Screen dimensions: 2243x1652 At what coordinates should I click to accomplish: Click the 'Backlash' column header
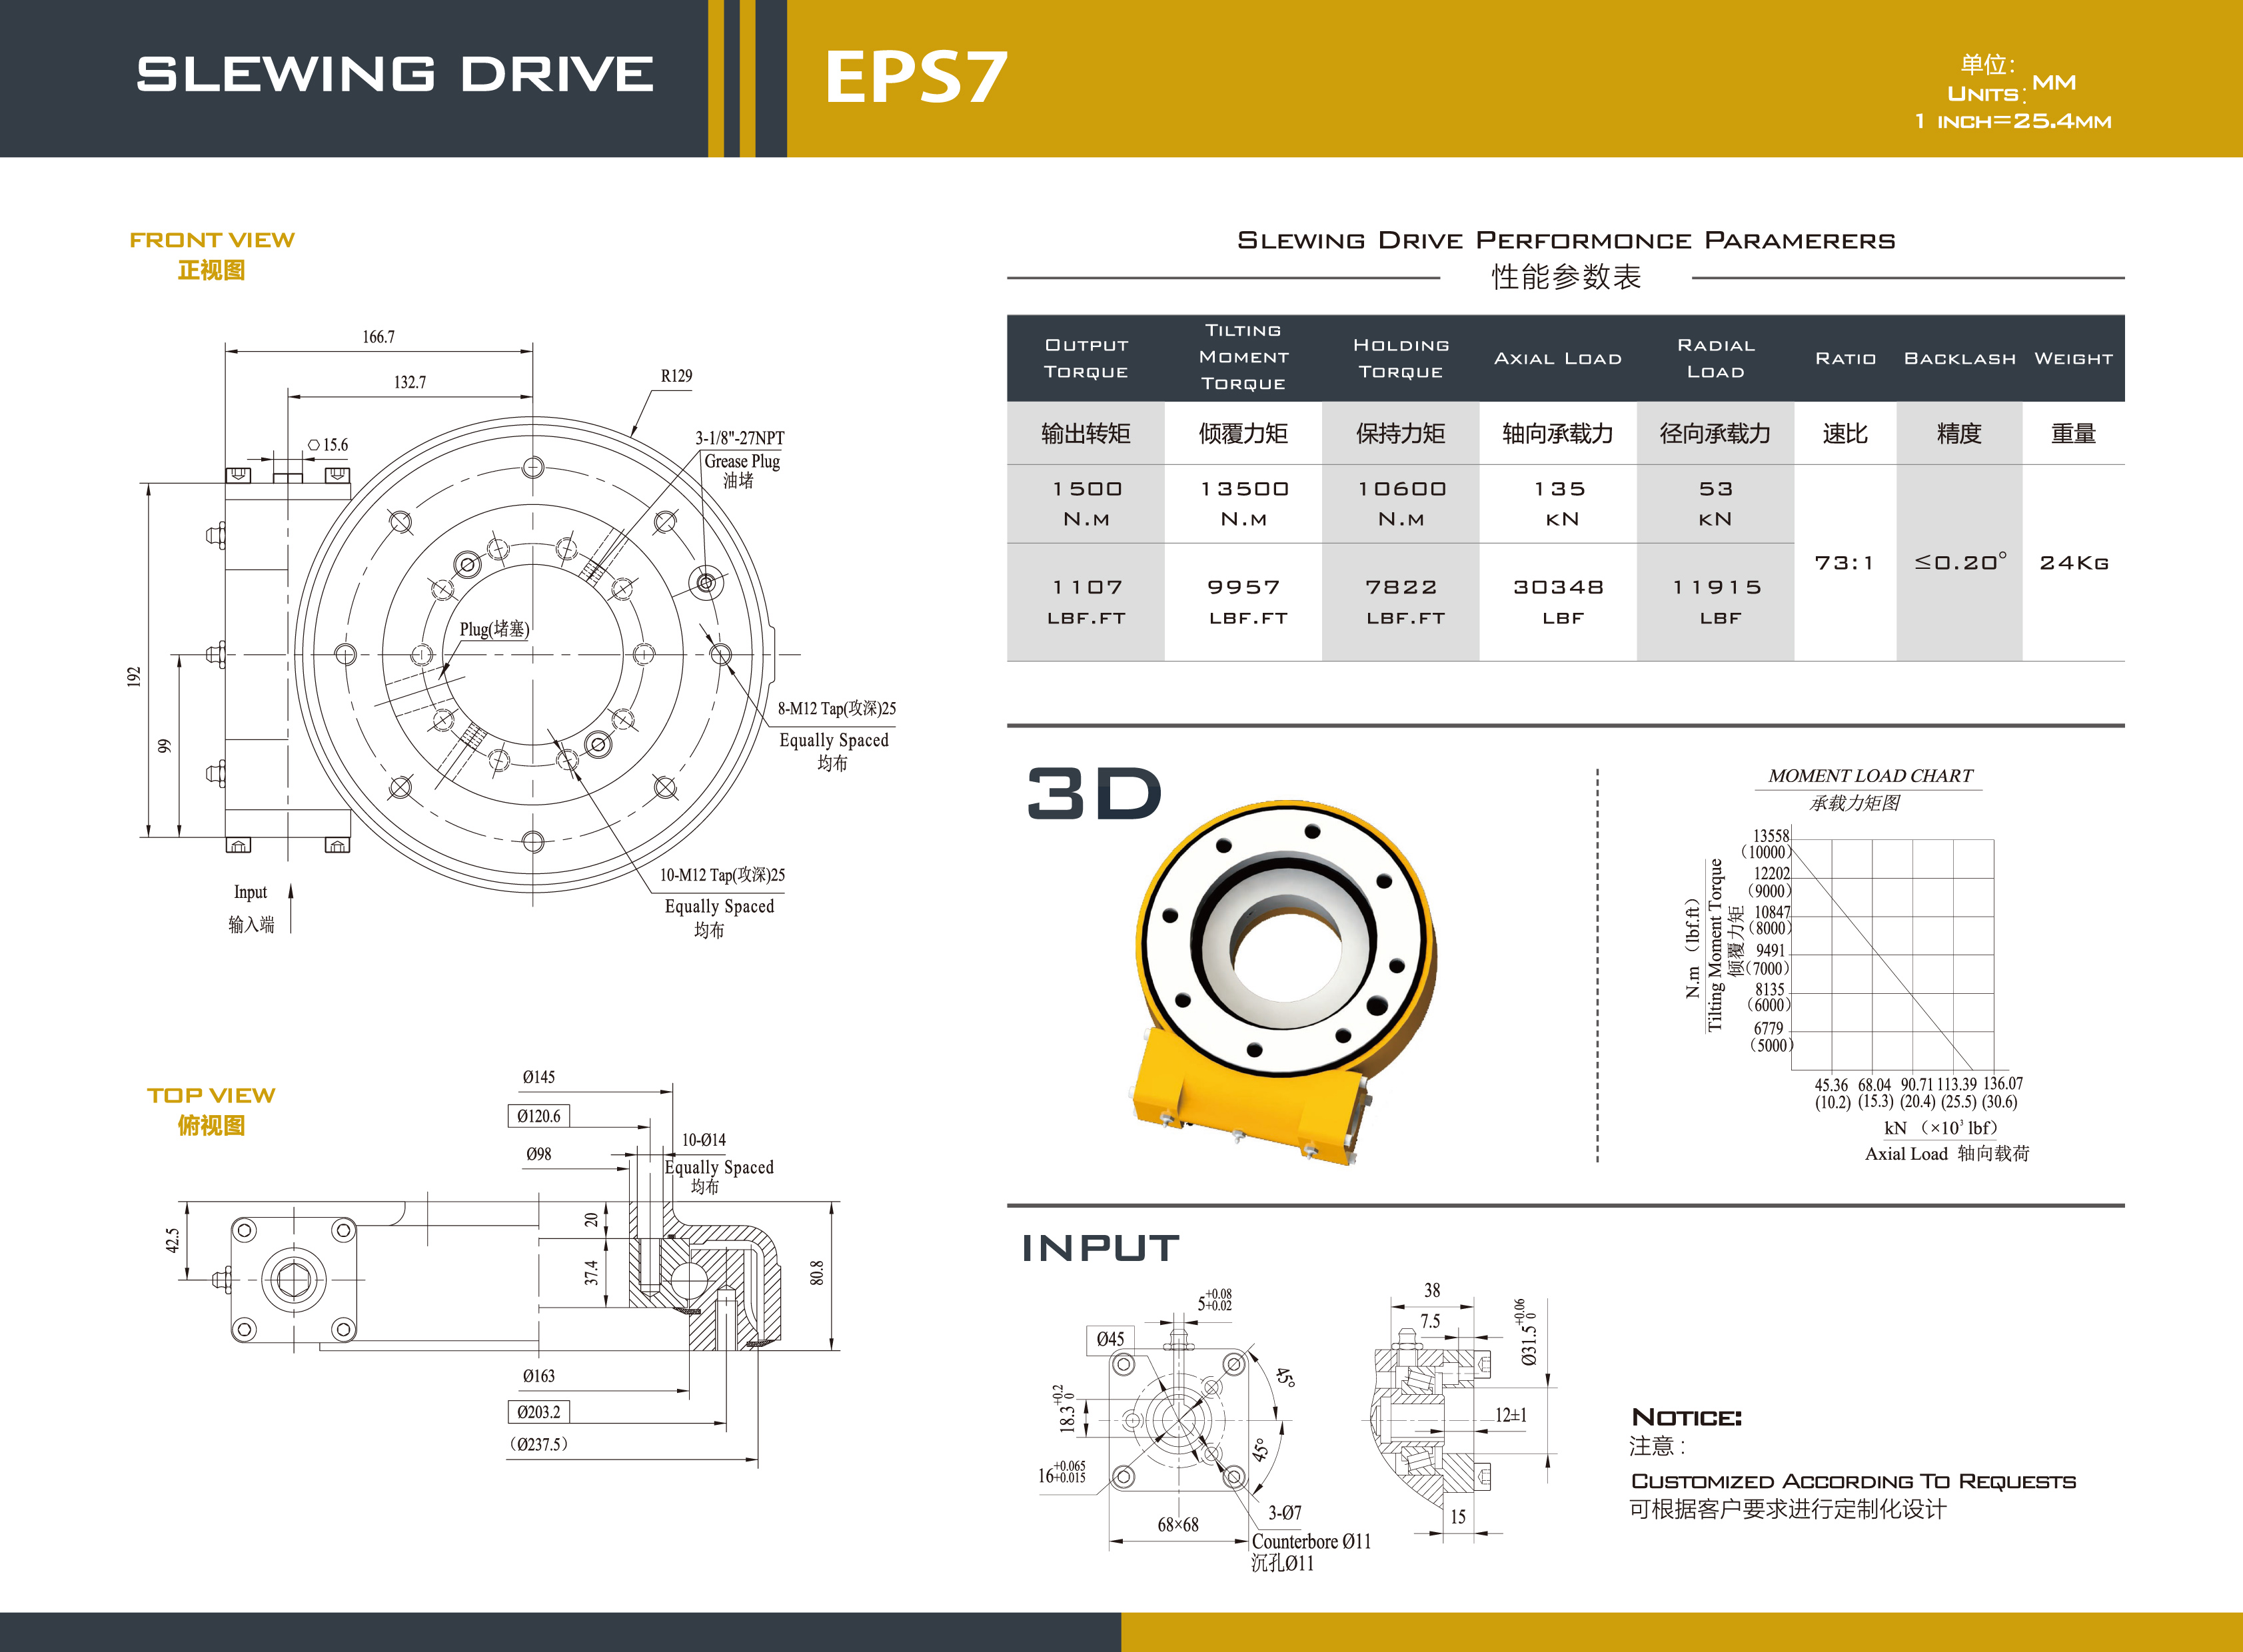[x=1960, y=358]
